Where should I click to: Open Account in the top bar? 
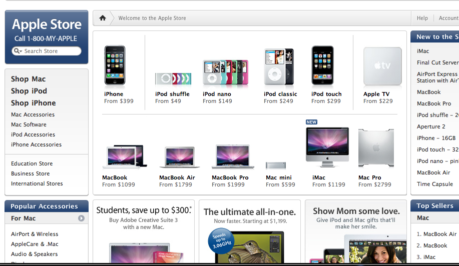point(449,18)
